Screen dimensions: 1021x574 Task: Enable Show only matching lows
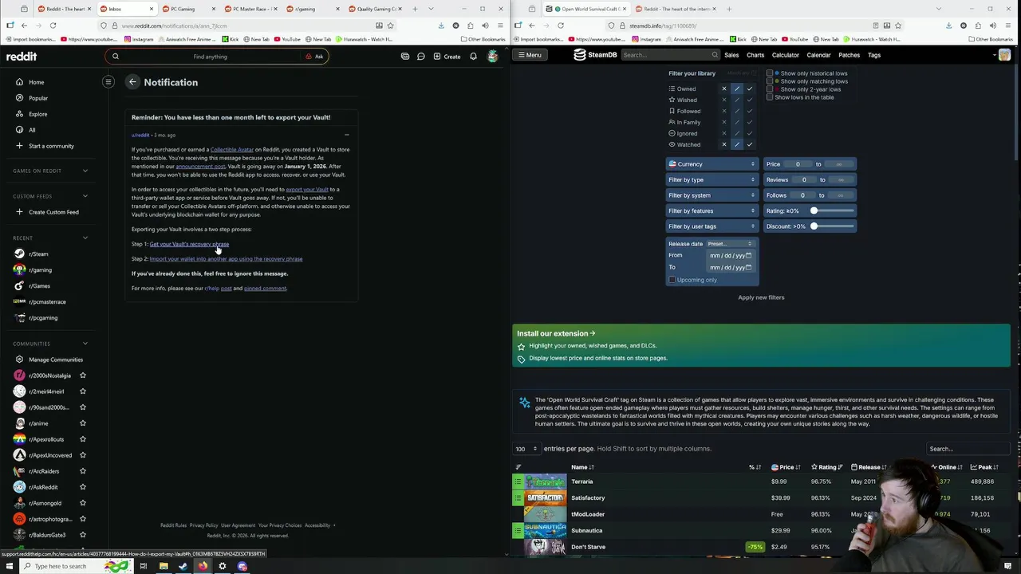point(770,81)
